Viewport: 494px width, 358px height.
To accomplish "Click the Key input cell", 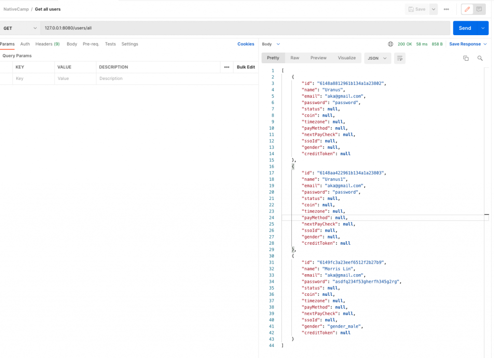I will (x=33, y=79).
